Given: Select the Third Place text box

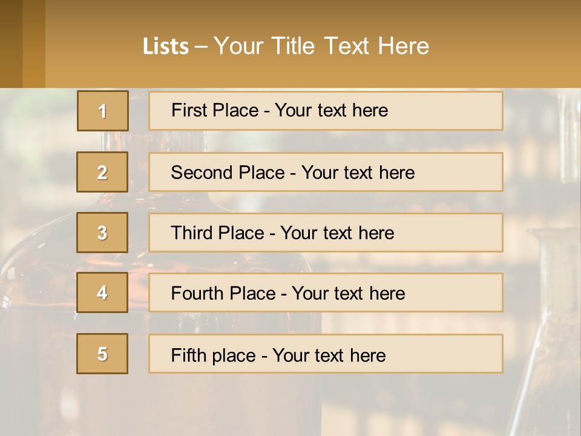Looking at the screenshot, I should click(326, 233).
